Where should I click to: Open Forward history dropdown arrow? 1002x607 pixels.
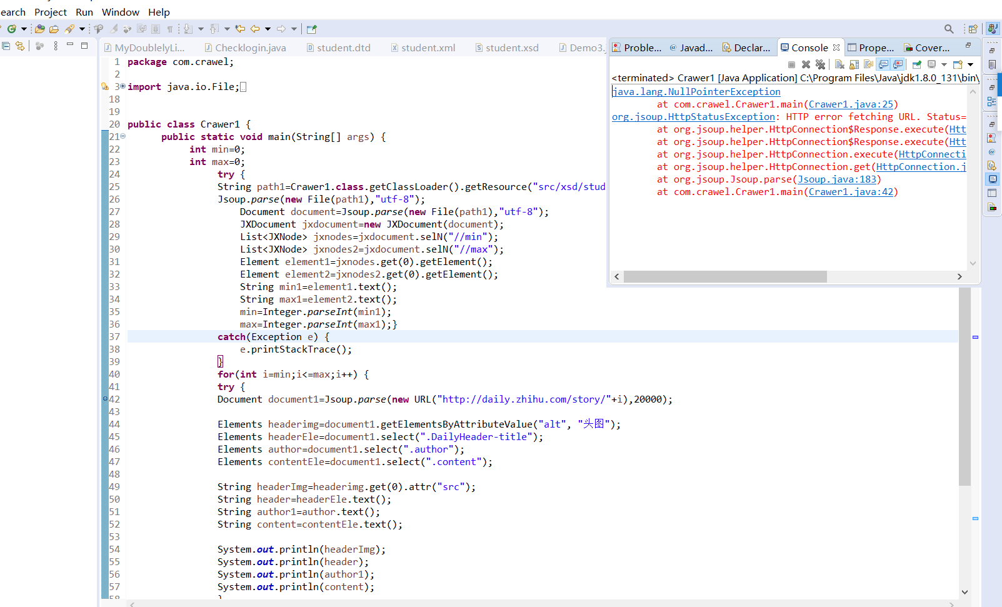[x=294, y=29]
